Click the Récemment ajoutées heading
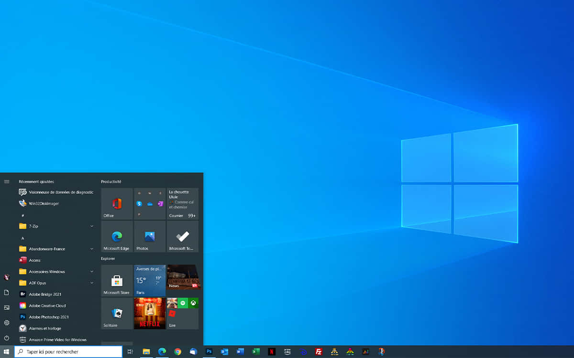Screen dimensions: 574x358 [x=36, y=181]
